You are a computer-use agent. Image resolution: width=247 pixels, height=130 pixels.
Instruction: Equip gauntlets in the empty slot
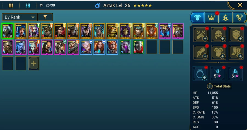[x=201, y=52]
